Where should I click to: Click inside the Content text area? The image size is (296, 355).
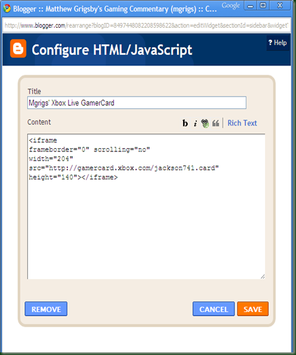point(146,206)
